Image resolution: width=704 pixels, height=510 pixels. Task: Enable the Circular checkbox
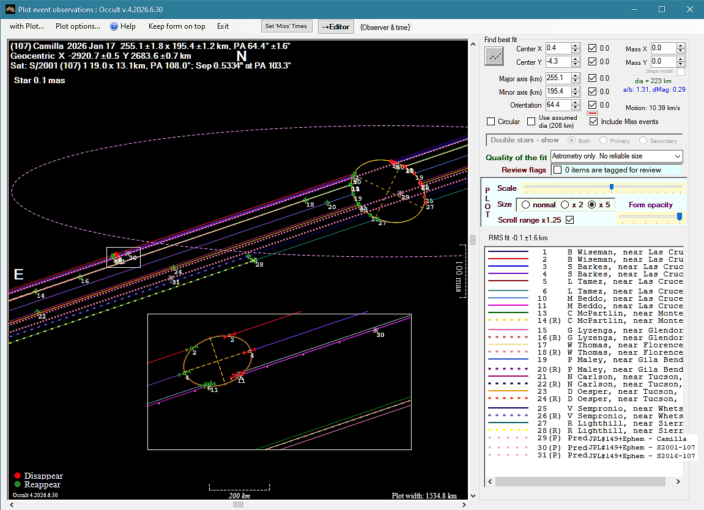tap(491, 122)
